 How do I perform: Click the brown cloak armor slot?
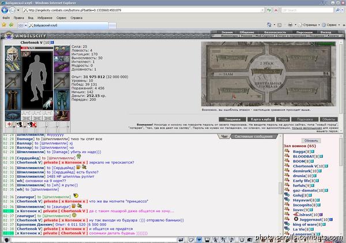pyautogui.click(x=13, y=100)
